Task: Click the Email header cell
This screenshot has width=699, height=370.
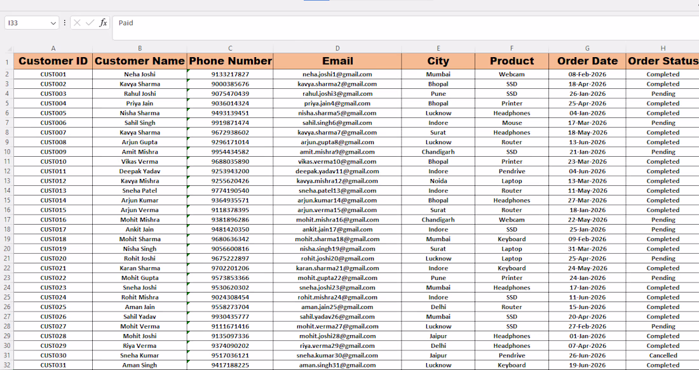Action: pos(337,61)
